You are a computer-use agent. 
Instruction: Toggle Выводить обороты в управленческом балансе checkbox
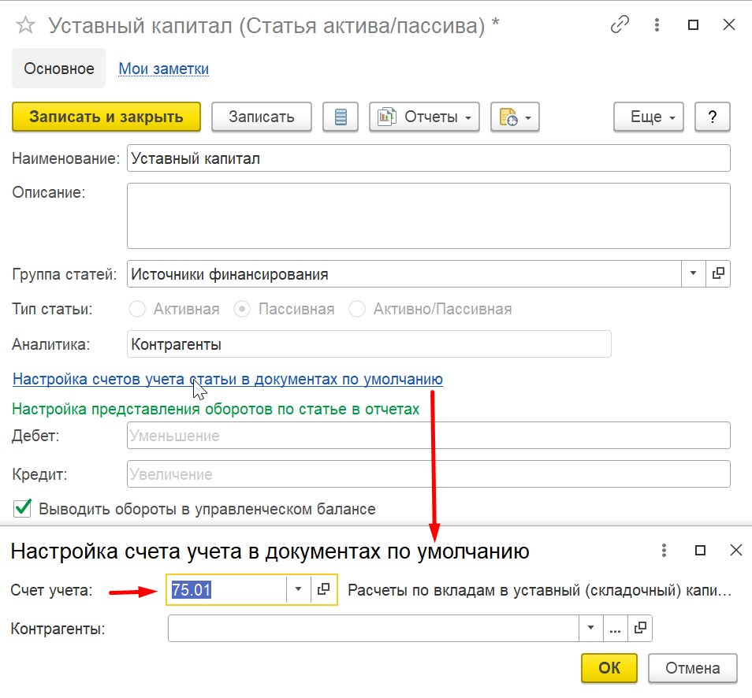[x=23, y=508]
